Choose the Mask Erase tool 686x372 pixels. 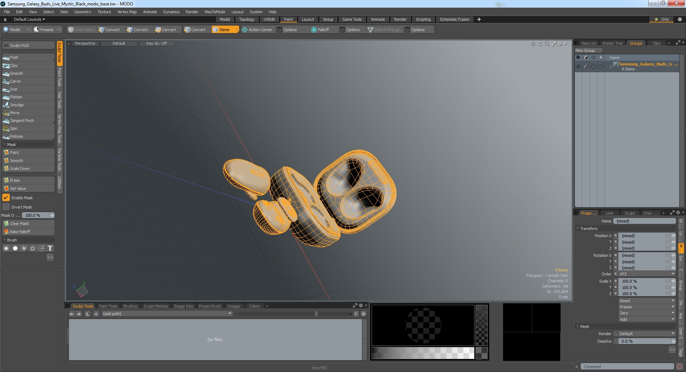click(x=28, y=180)
